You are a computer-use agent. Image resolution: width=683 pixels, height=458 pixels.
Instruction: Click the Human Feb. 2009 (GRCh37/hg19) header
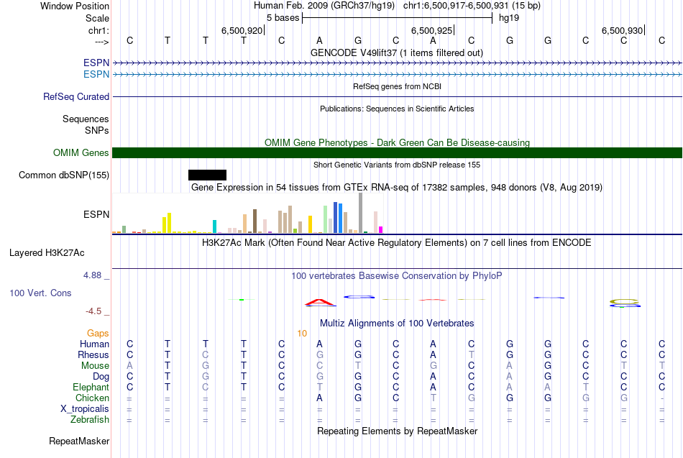click(324, 6)
